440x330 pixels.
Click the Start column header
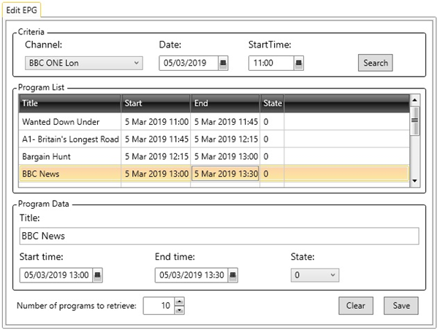tap(156, 104)
